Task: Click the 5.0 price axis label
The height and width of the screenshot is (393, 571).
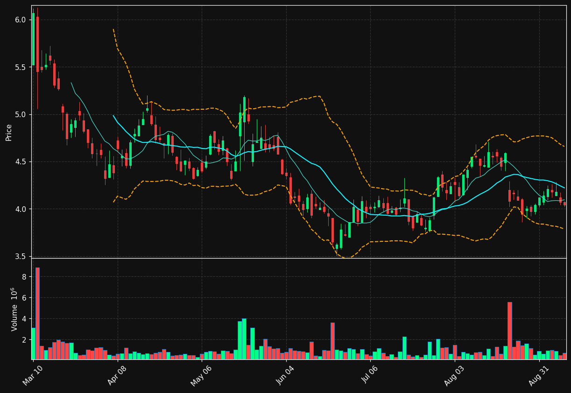Action: [20, 114]
